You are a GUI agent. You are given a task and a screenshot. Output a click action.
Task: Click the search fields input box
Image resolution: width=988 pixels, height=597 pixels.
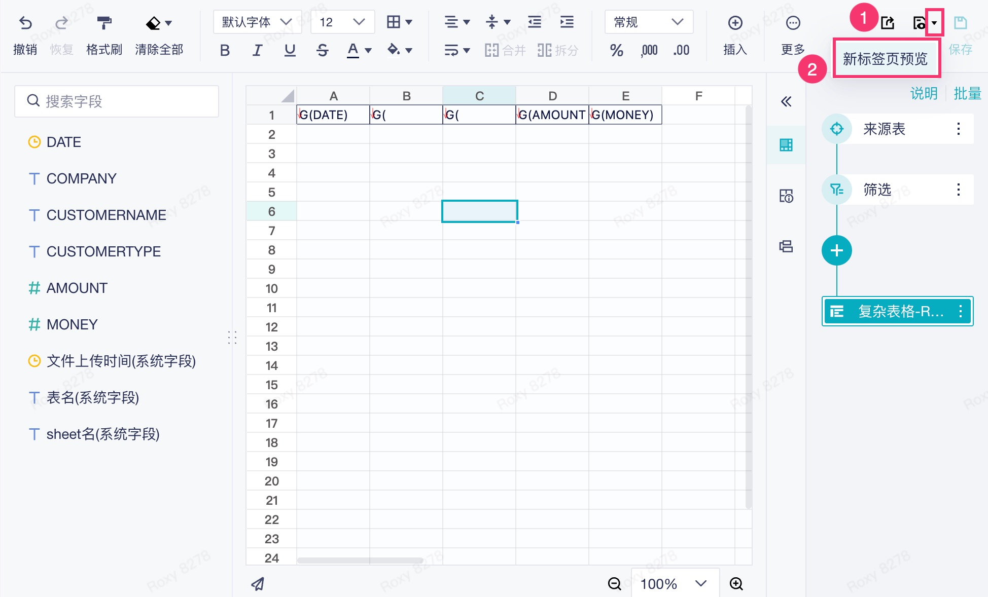[x=117, y=101]
